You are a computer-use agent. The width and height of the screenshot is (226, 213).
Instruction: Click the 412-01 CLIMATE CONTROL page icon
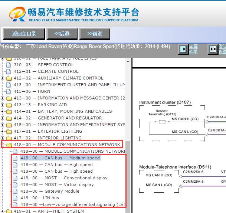9,71
